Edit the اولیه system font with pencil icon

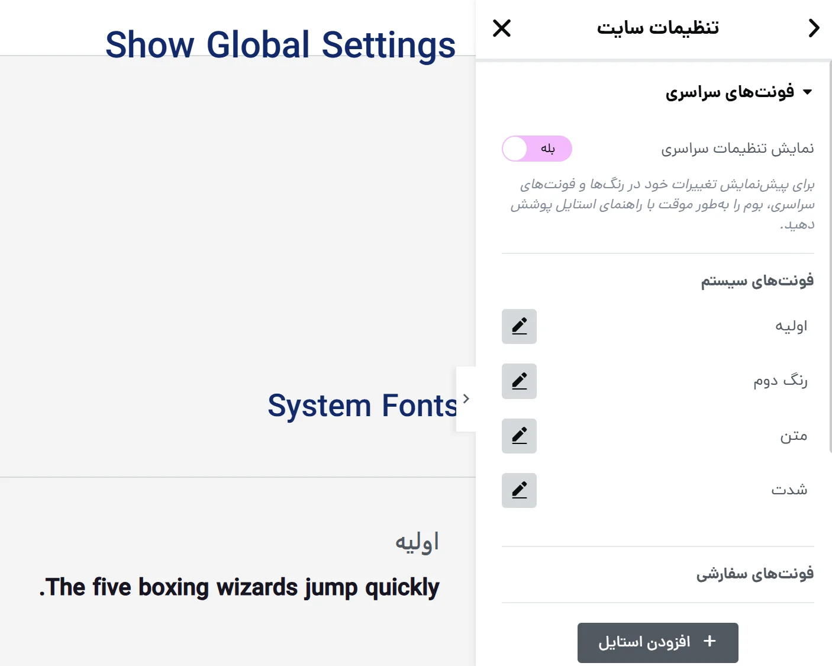519,326
